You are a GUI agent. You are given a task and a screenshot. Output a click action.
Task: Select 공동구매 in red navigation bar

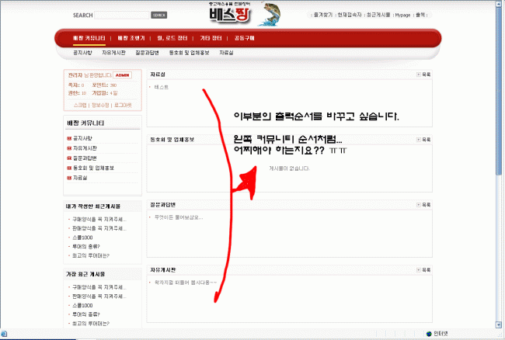pos(244,38)
